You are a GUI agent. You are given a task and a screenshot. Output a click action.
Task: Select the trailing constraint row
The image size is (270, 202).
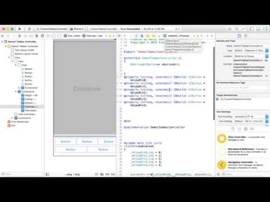click(29, 99)
